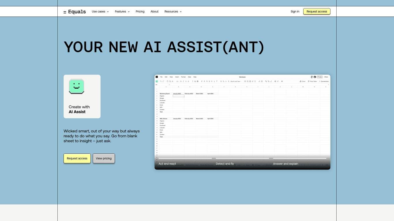Click the Sign in link
The height and width of the screenshot is (221, 394).
295,12
